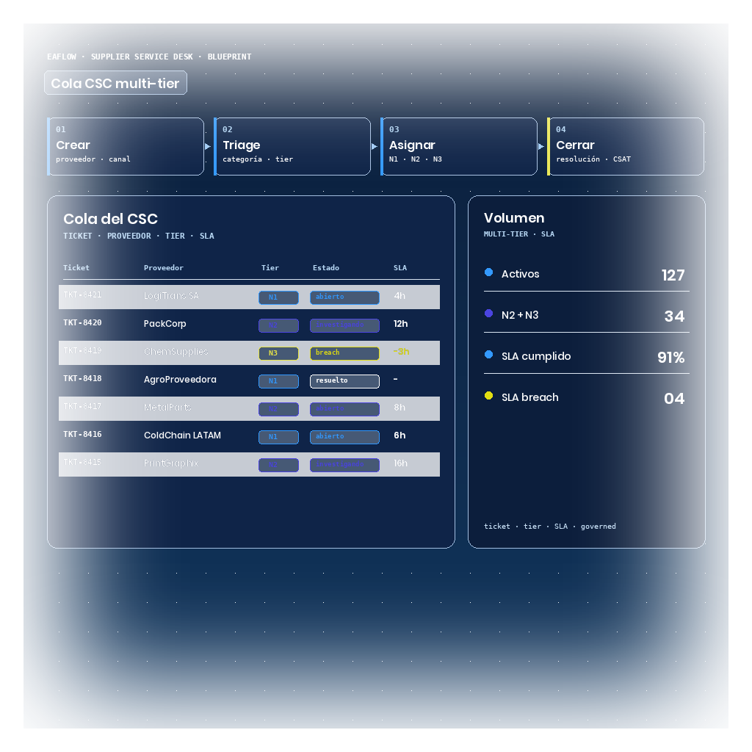Screen dimensions: 752x752
Task: Open the 03 Asignar step card
Action: coord(459,146)
